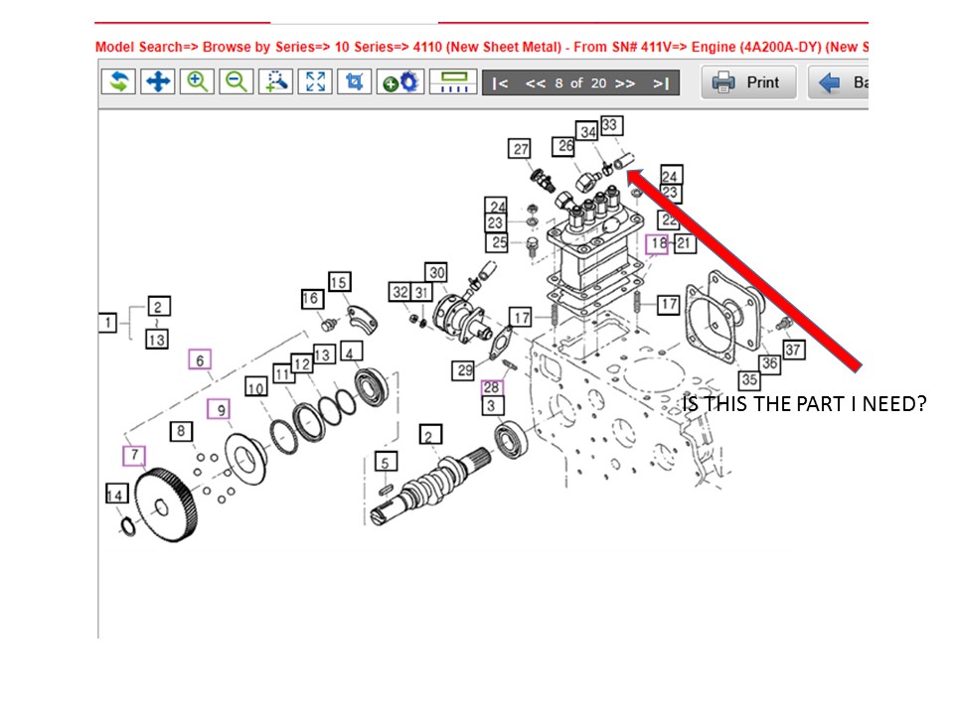
Task: Select part callout 7 for the gear
Action: coord(134,456)
